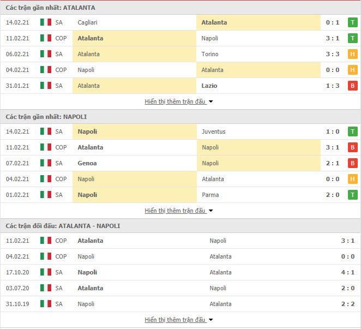Screen dimensions: 361x329
Task: Select the Lazio team name in the 31.01.21 row
Action: (209, 86)
